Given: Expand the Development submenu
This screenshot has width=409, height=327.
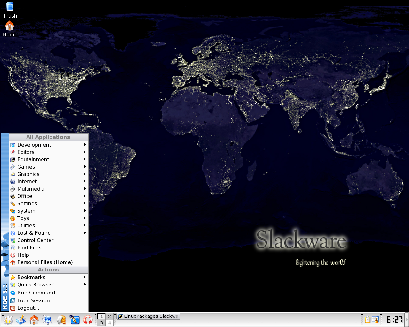Looking at the screenshot, I should 49,145.
